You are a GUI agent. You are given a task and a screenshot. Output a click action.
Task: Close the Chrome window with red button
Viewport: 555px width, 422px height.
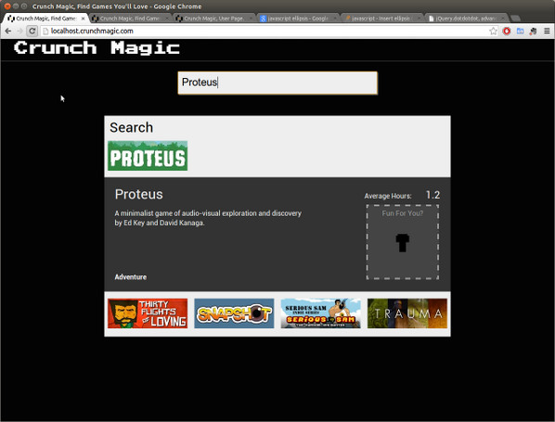(x=7, y=6)
